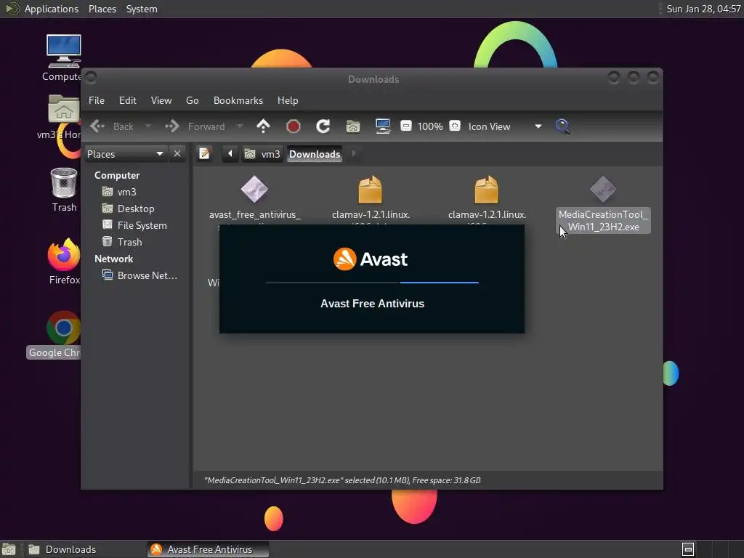Open vm3's Home desktop folder
Image resolution: width=744 pixels, height=558 pixels.
[64, 109]
